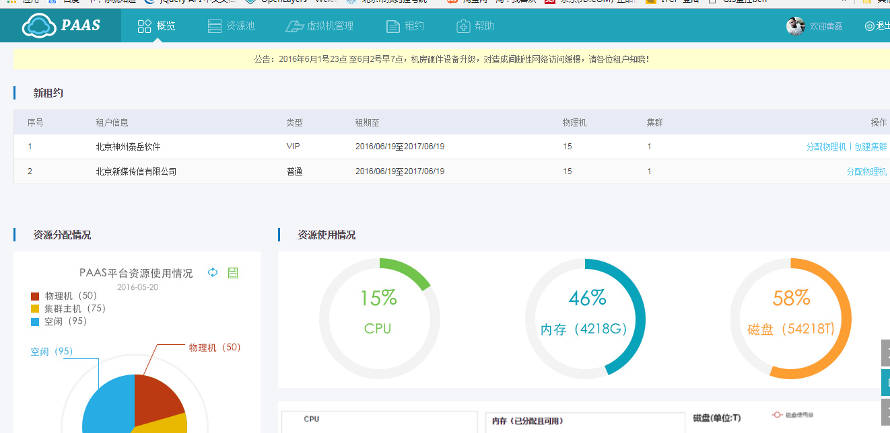Go to 虚拟机管理 VM management
This screenshot has width=890, height=433.
pyautogui.click(x=319, y=26)
